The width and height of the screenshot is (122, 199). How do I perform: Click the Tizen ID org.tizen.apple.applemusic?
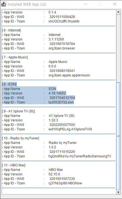tap(69, 75)
